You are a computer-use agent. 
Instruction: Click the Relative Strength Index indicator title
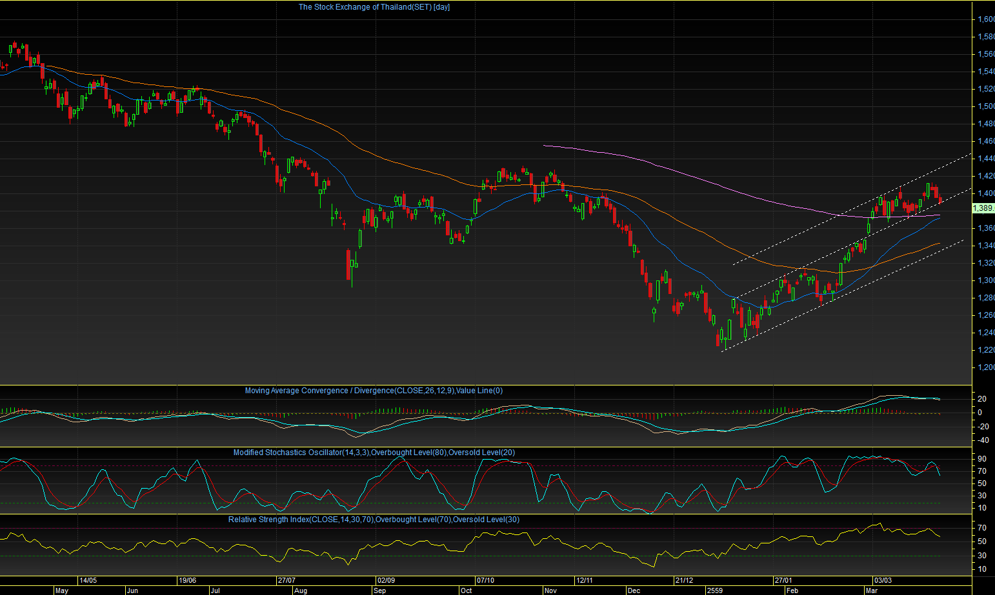coord(374,520)
